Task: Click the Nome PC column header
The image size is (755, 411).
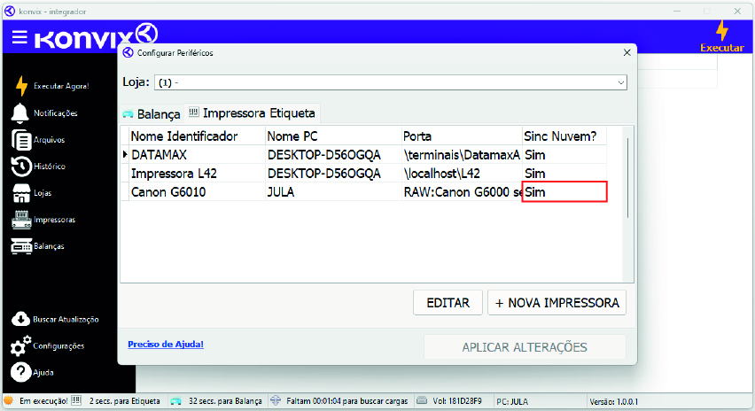Action: (x=333, y=136)
